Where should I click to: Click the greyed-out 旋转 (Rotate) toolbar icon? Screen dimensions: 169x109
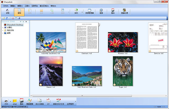[x=63, y=10]
